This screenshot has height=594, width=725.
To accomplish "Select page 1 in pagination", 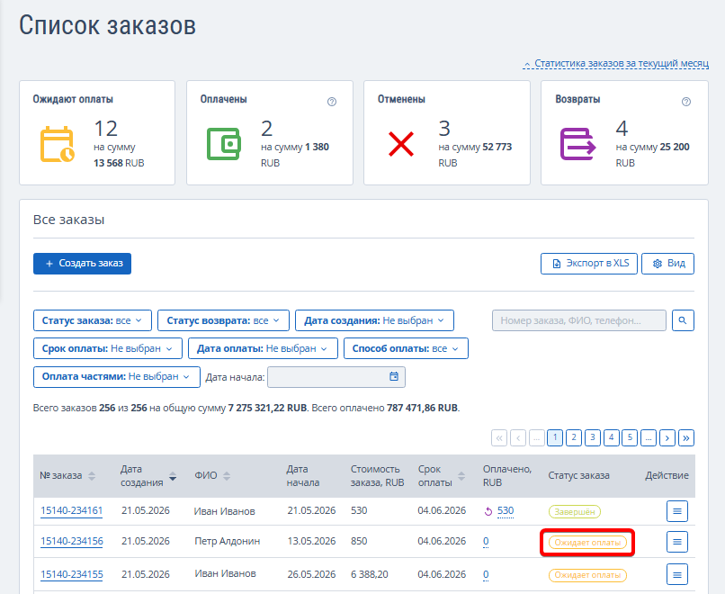I will tap(555, 437).
